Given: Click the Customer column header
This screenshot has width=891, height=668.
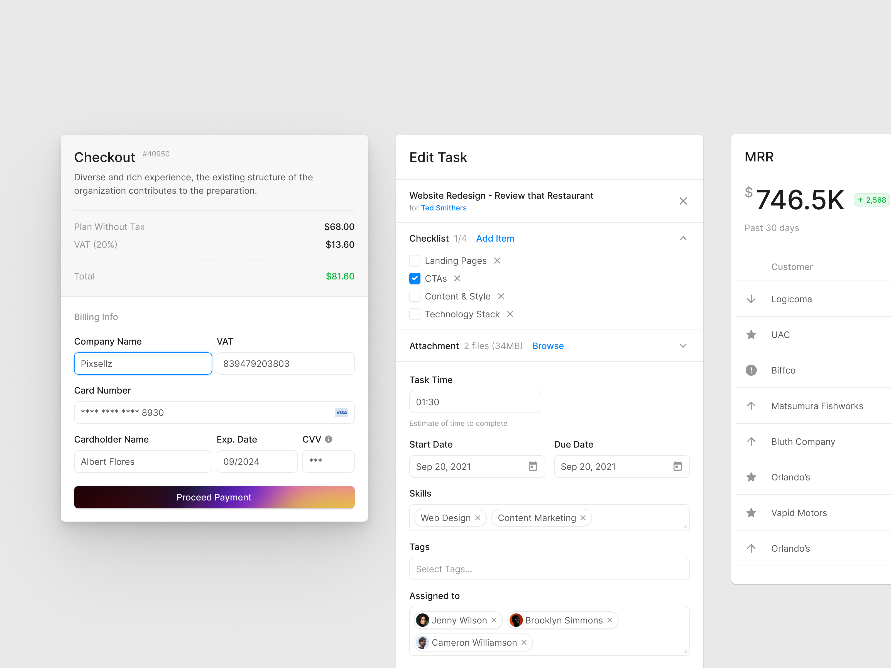Looking at the screenshot, I should pyautogui.click(x=792, y=267).
